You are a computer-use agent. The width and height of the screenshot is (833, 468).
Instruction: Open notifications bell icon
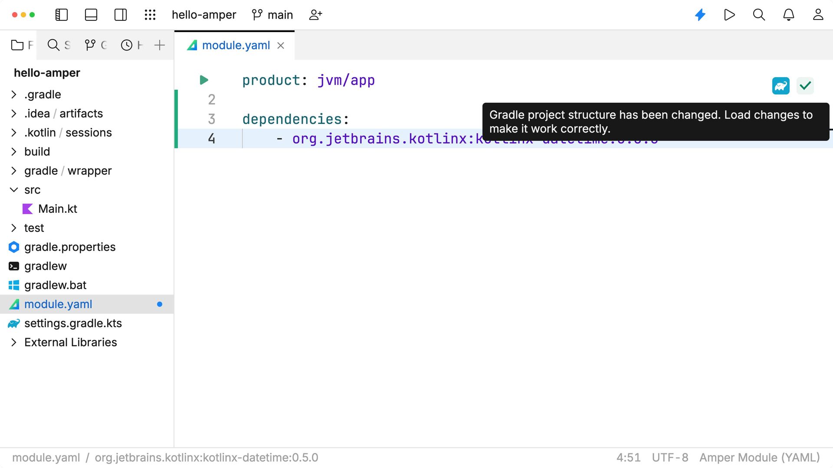pyautogui.click(x=788, y=15)
